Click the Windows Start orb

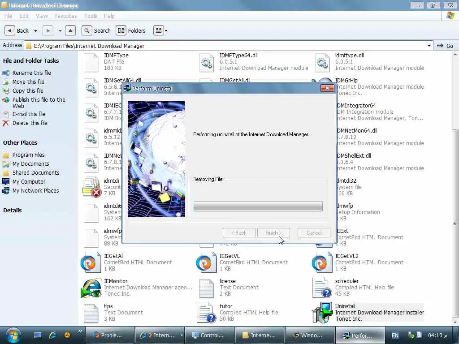[x=13, y=335]
